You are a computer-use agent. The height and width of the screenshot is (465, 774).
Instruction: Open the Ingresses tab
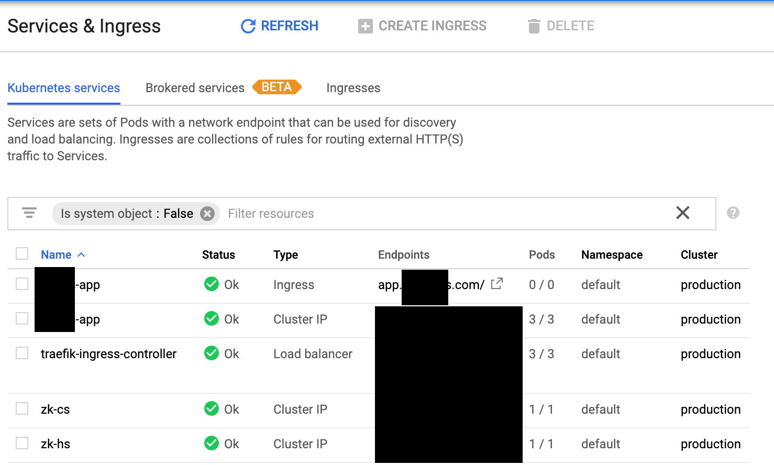click(x=353, y=88)
